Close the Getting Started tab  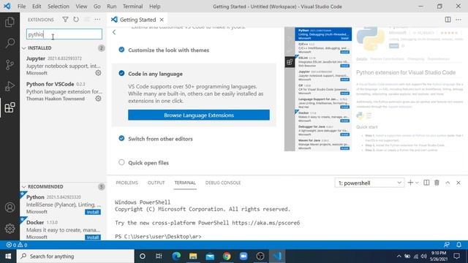click(x=162, y=20)
